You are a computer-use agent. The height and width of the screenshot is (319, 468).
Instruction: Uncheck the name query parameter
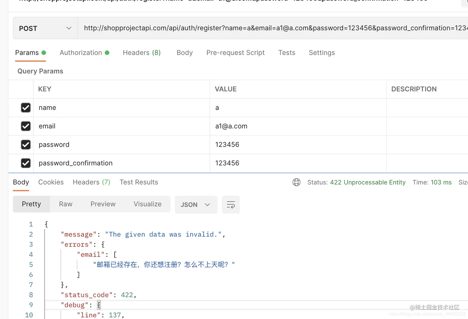coord(26,108)
